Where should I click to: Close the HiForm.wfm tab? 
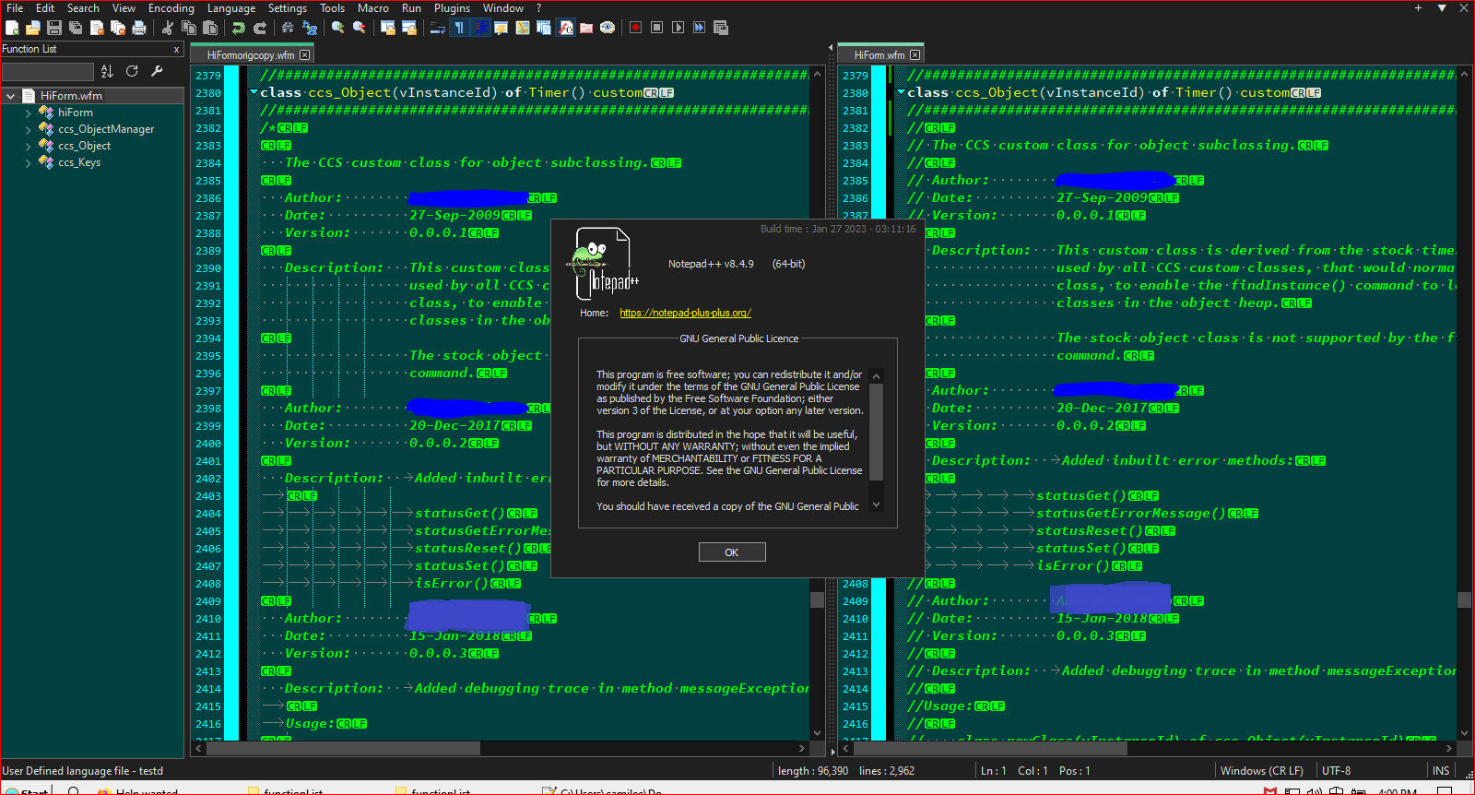[x=914, y=55]
